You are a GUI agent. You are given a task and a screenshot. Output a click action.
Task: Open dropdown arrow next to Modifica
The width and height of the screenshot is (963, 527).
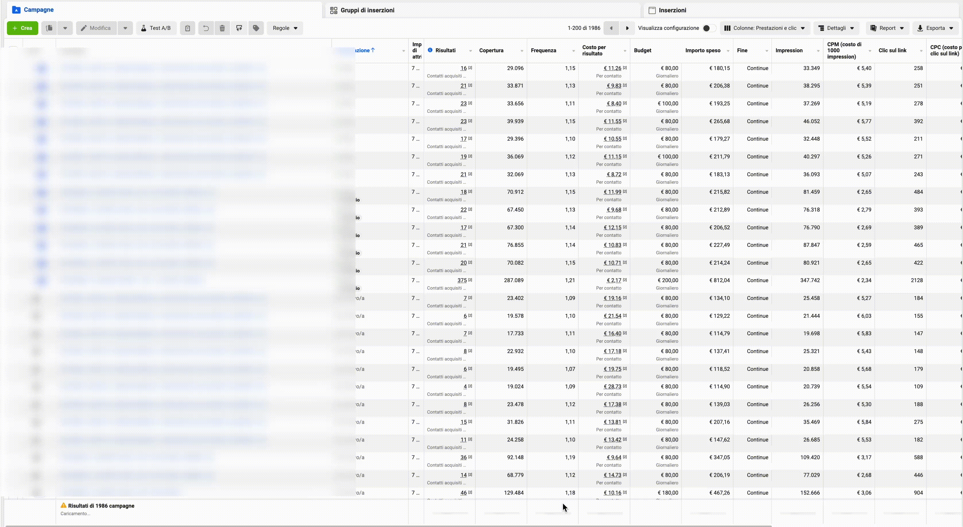[125, 28]
